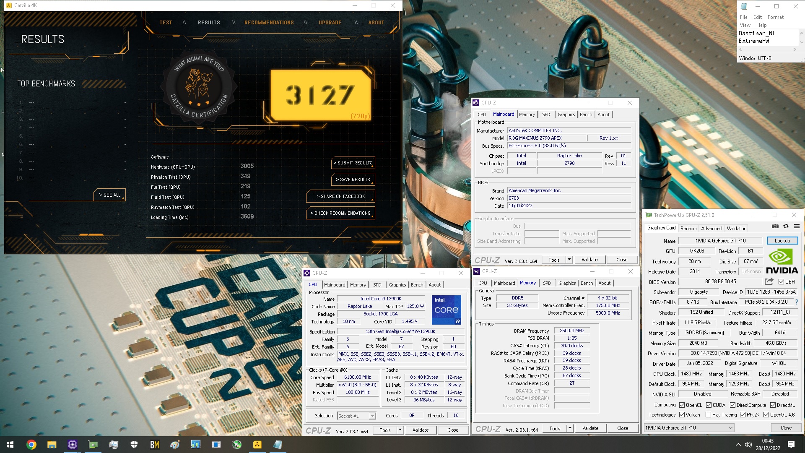Toggle the OpenGL 4.6 checkbox
Image resolution: width=805 pixels, height=453 pixels.
(x=766, y=414)
